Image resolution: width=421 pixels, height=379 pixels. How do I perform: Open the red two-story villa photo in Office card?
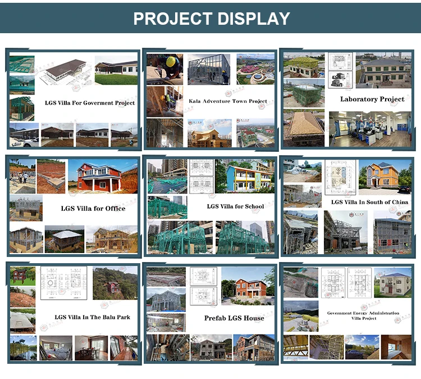click(103, 176)
